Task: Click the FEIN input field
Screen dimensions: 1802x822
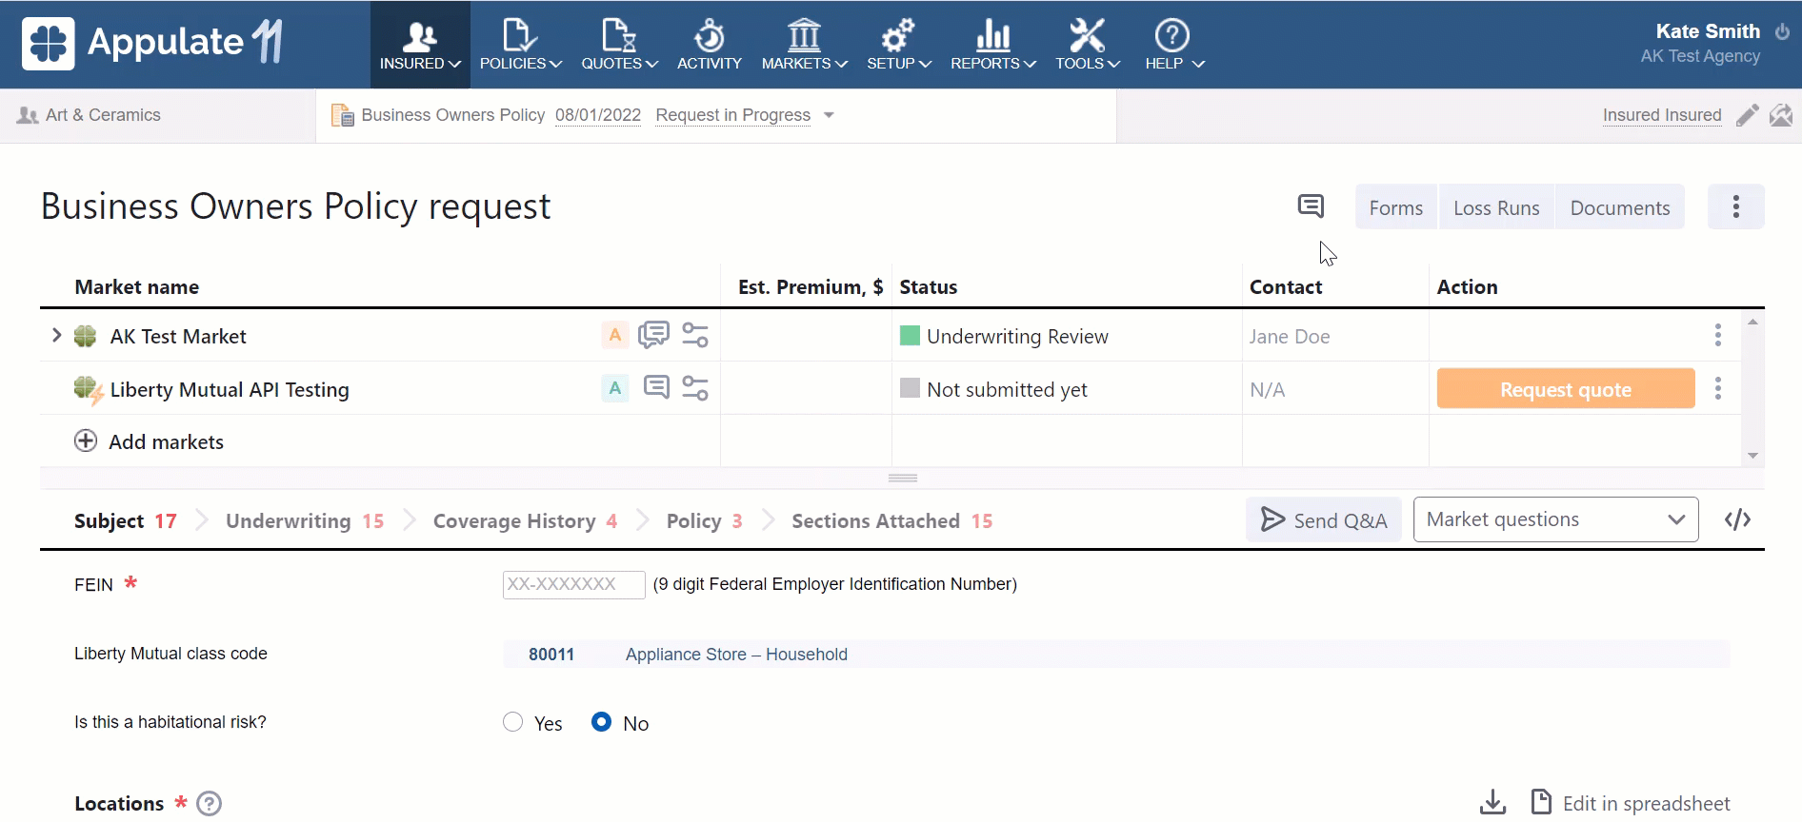Action: [x=573, y=584]
